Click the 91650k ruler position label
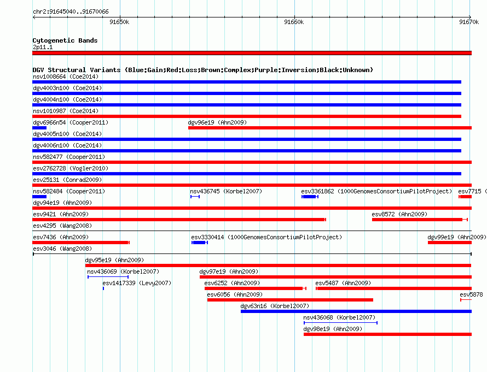 pyautogui.click(x=120, y=22)
